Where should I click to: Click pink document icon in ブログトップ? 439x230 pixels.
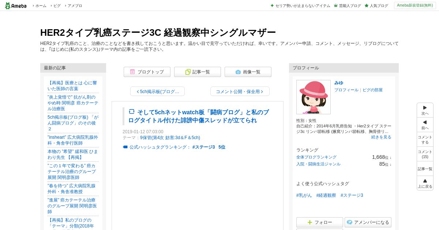132,72
